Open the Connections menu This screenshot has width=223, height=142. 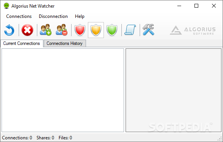coord(19,16)
